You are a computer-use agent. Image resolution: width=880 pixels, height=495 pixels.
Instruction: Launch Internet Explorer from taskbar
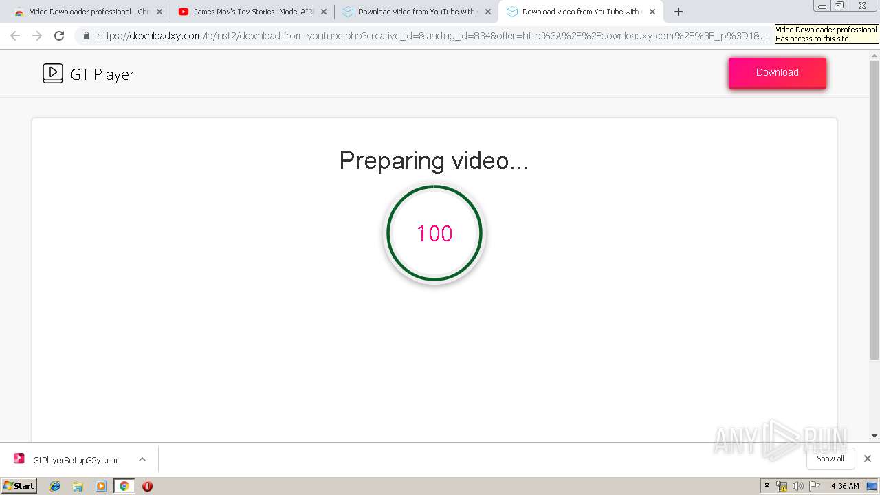pos(55,486)
